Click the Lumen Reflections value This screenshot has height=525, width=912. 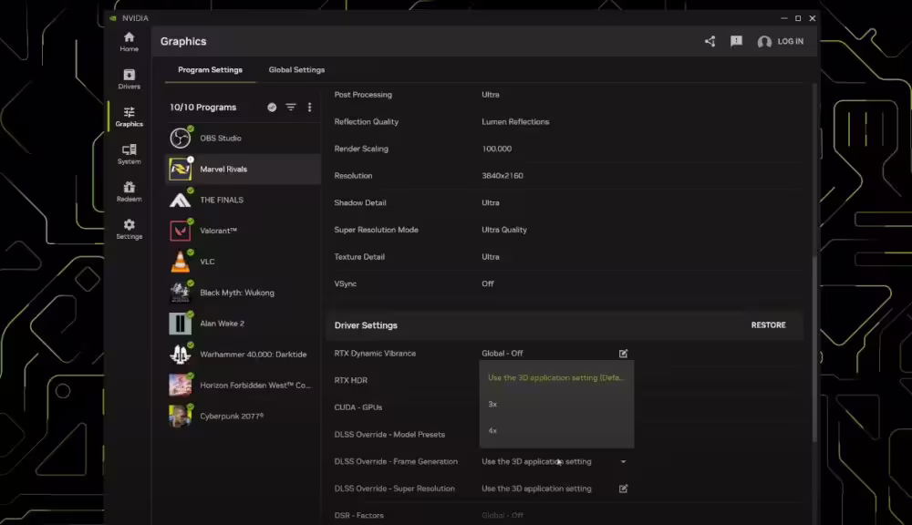515,122
